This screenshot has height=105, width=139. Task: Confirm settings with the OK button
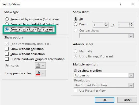pos(104,100)
